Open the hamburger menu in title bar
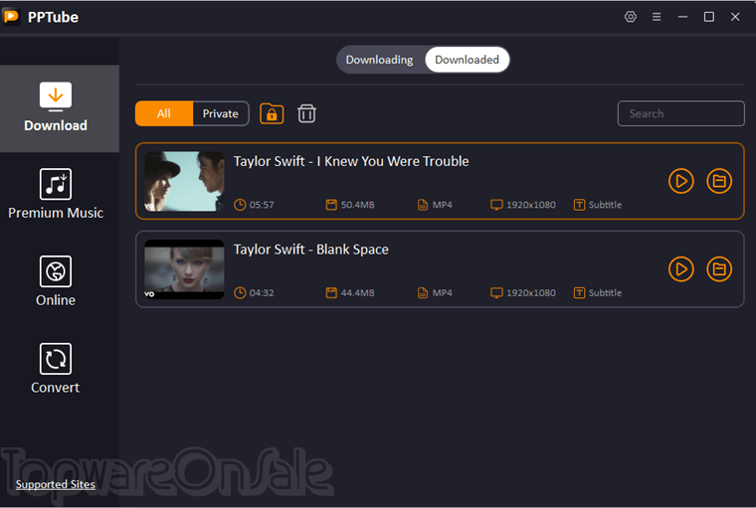 (657, 17)
